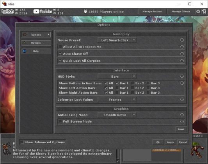The image size is (208, 164).
Task: Click the info icon for Full Screen Mode
Action: [x=182, y=121]
